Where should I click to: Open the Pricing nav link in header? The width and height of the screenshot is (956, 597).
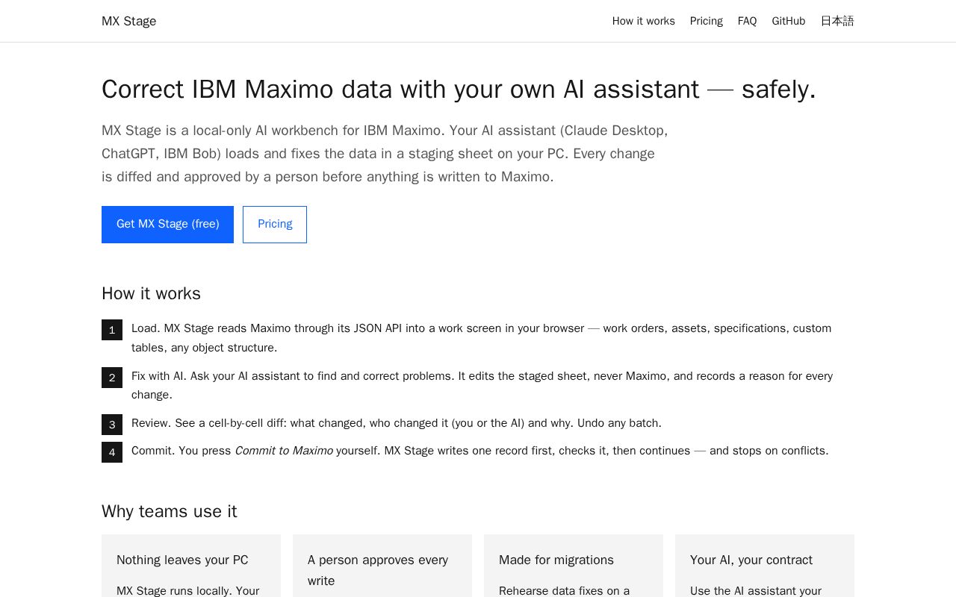tap(706, 21)
